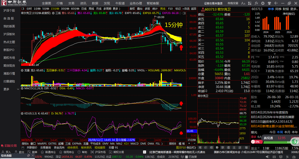Click the thumbs-up 看多 icon
This screenshot has height=159, width=299.
coord(253,142)
